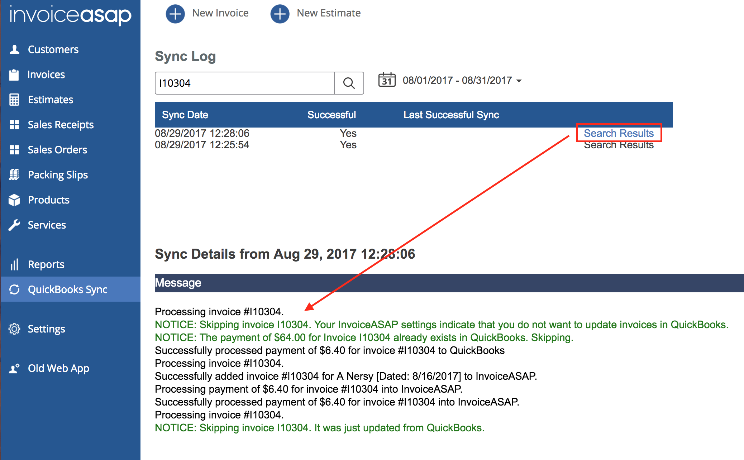
Task: Open Sales Orders section
Action: point(57,150)
